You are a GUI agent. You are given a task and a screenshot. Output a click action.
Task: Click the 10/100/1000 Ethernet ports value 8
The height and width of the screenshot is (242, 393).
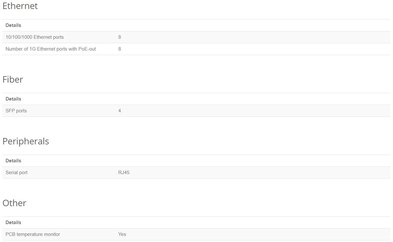119,37
